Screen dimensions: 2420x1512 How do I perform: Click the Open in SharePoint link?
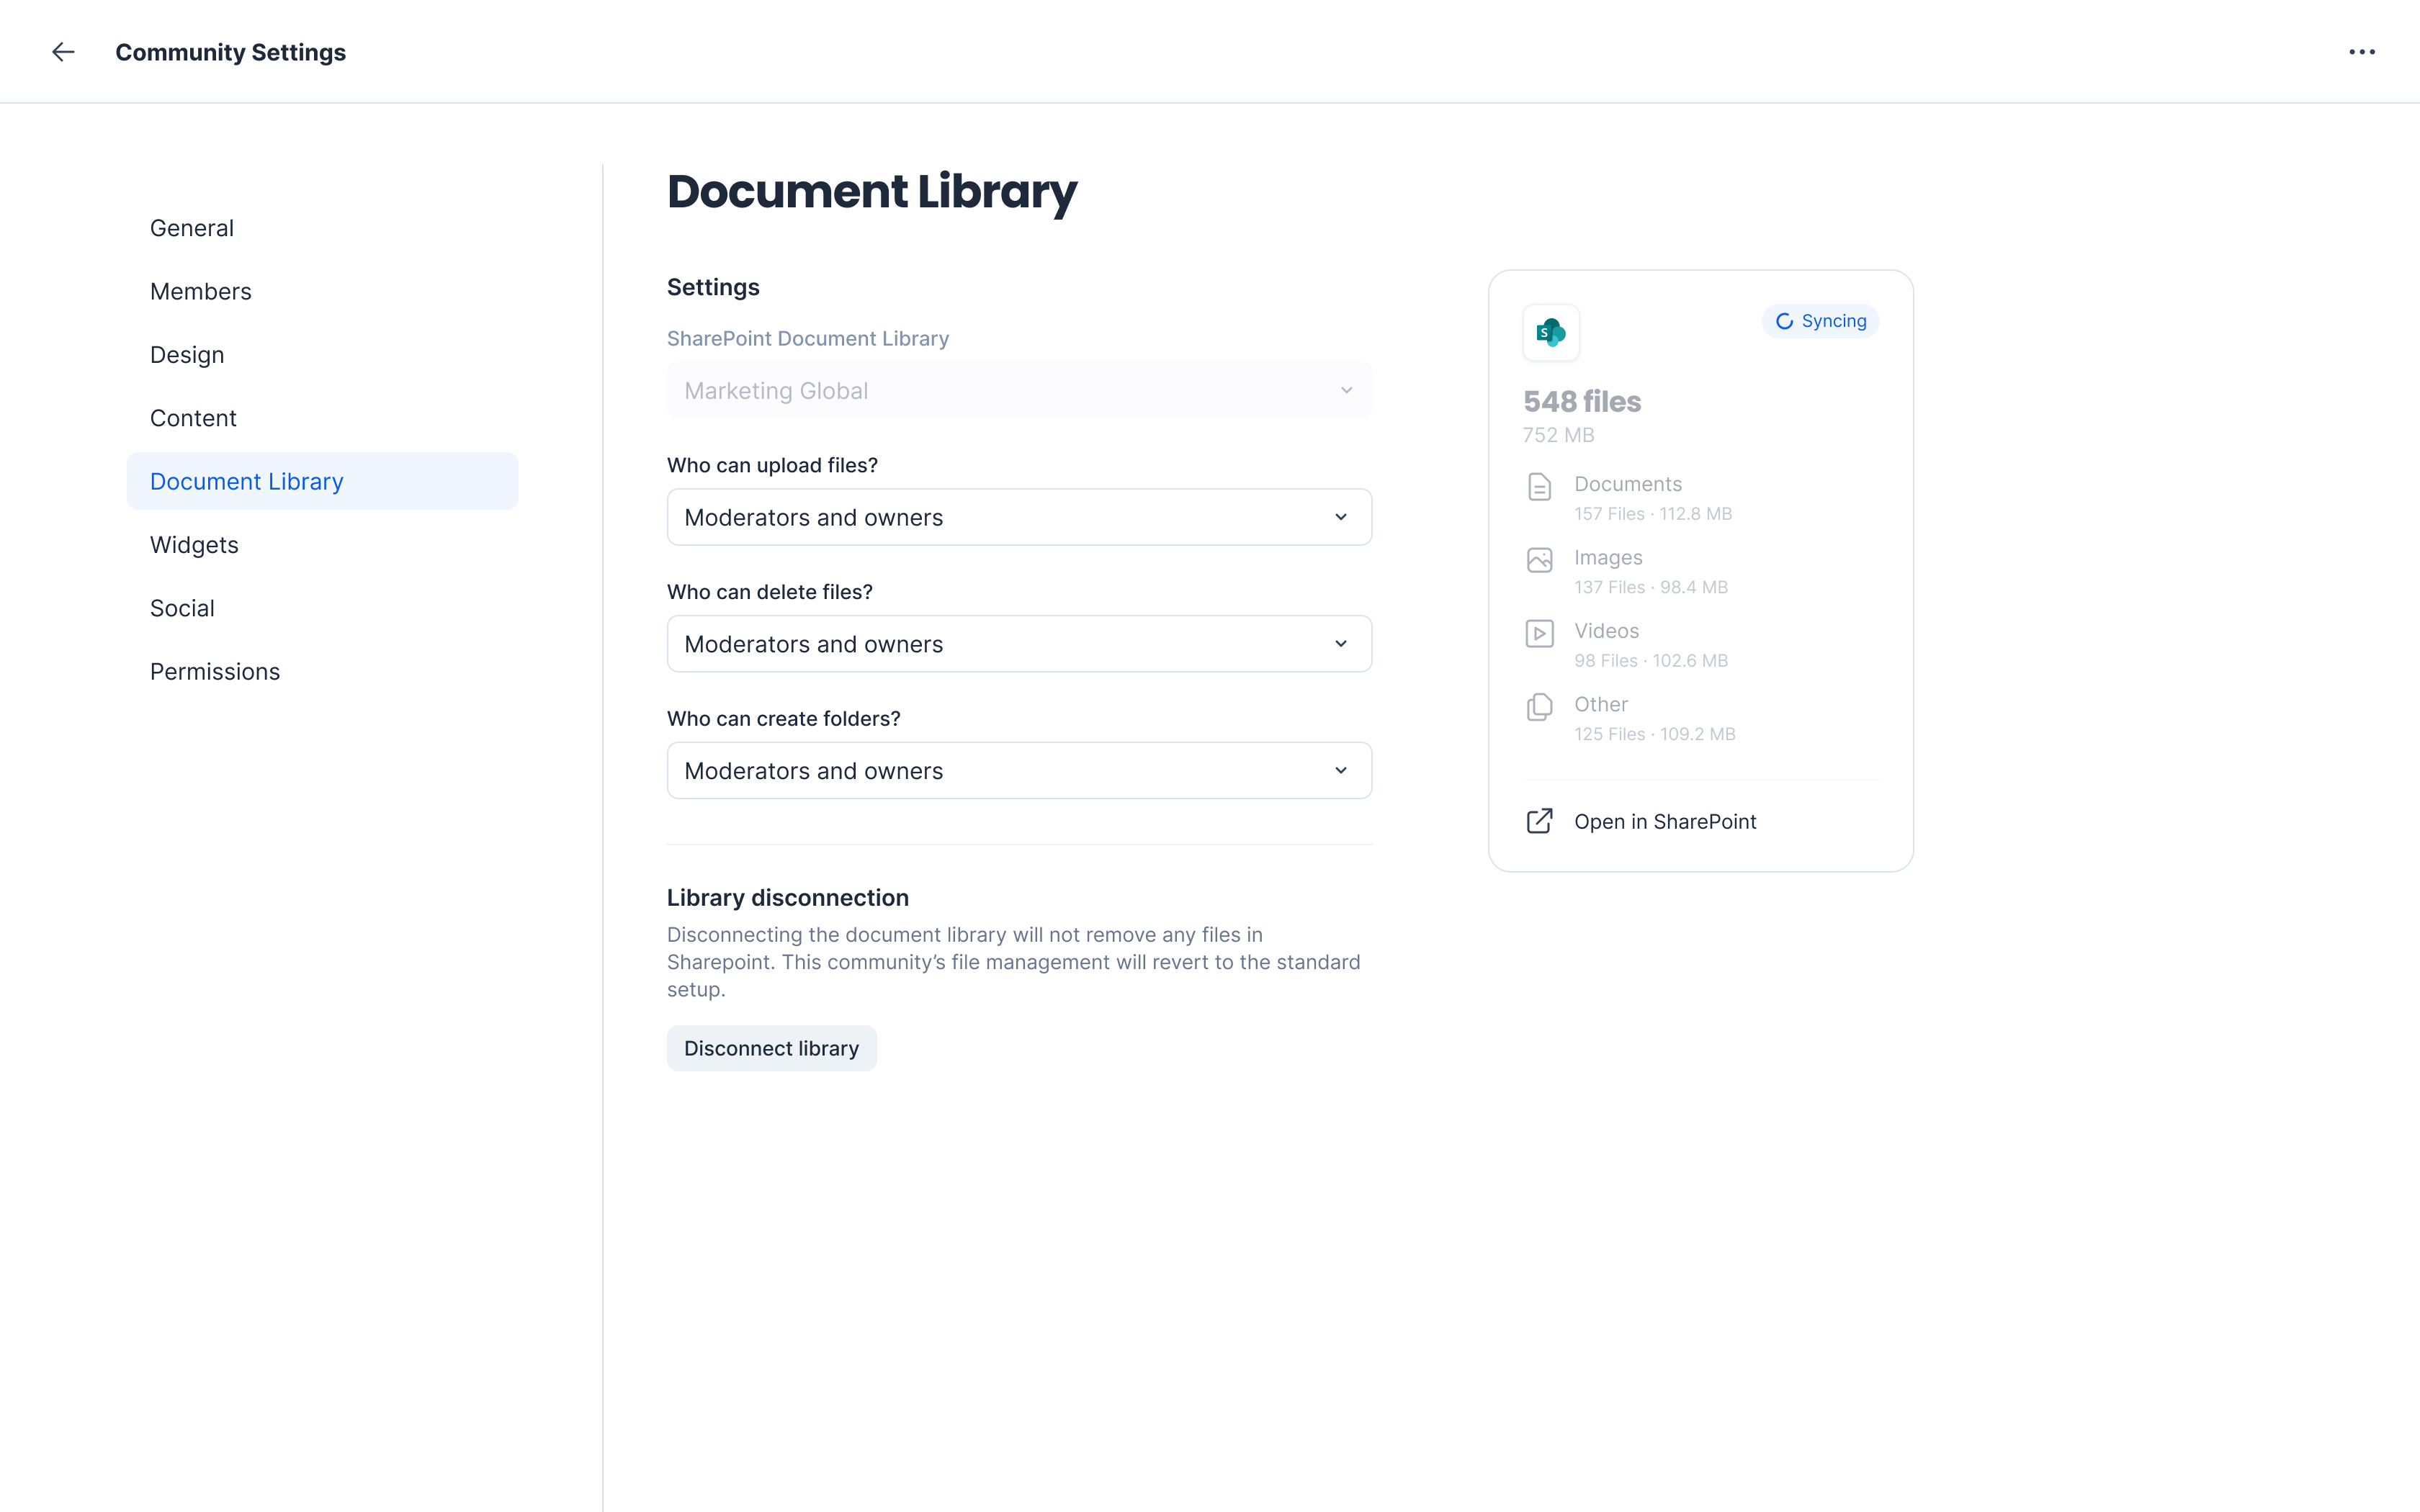[x=1664, y=822]
